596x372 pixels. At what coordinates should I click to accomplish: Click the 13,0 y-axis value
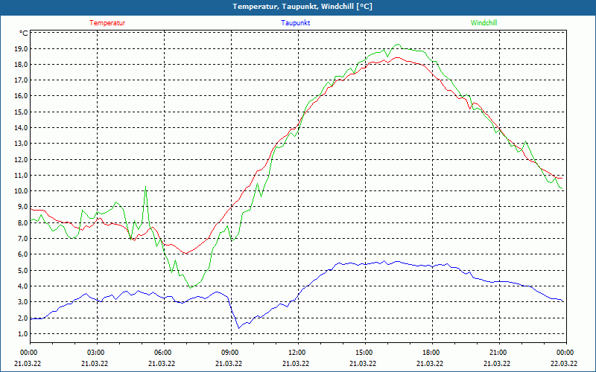(x=21, y=144)
